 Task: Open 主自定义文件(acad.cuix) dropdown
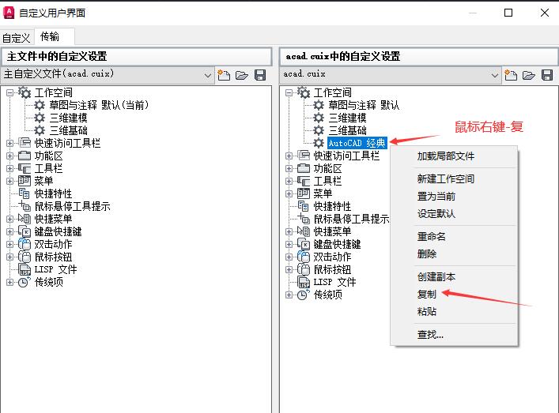(207, 75)
